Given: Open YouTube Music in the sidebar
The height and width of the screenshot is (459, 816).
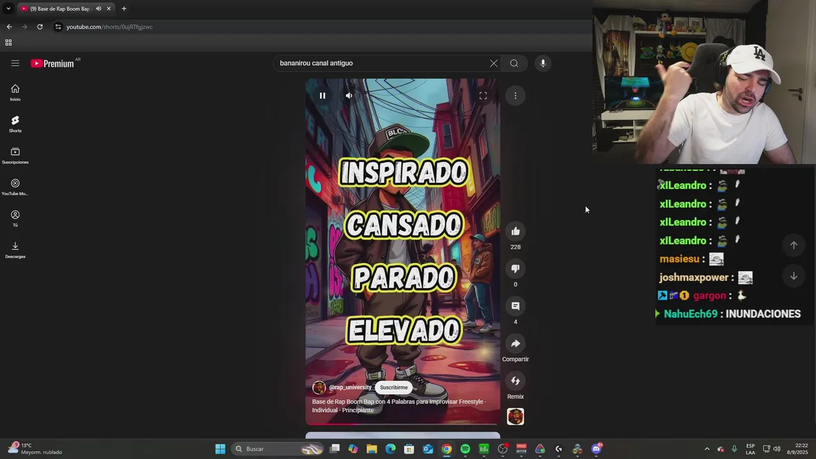Looking at the screenshot, I should pyautogui.click(x=15, y=187).
